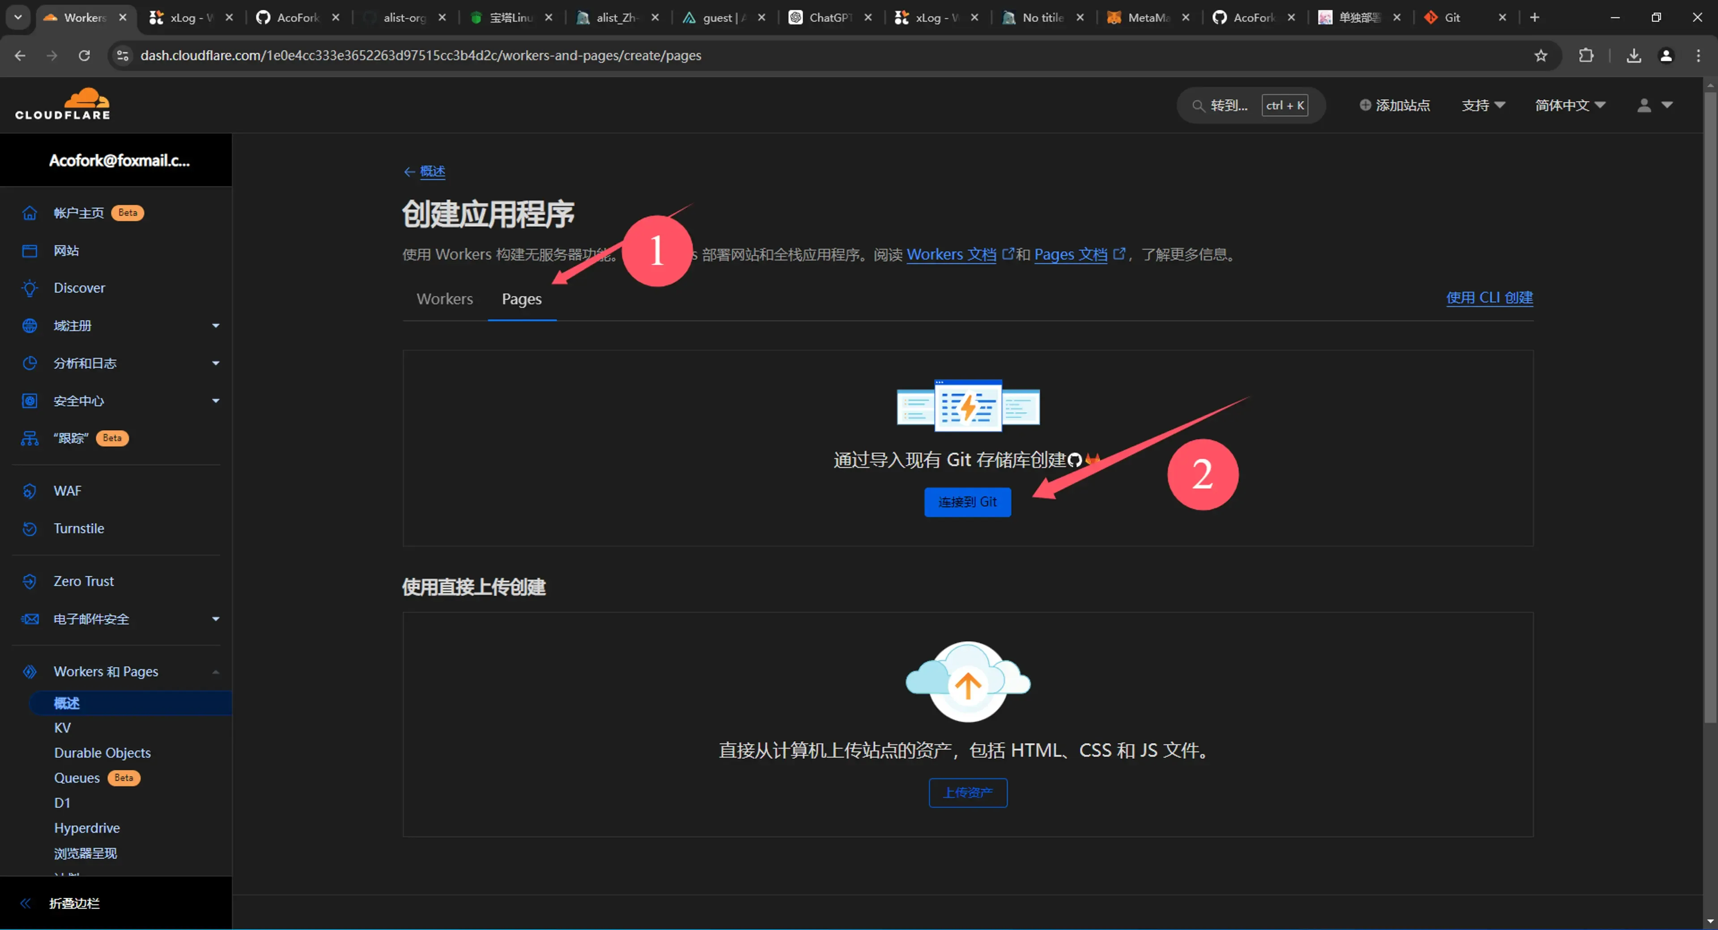This screenshot has height=930, width=1718.
Task: Click the 连接到 Git button
Action: (967, 502)
